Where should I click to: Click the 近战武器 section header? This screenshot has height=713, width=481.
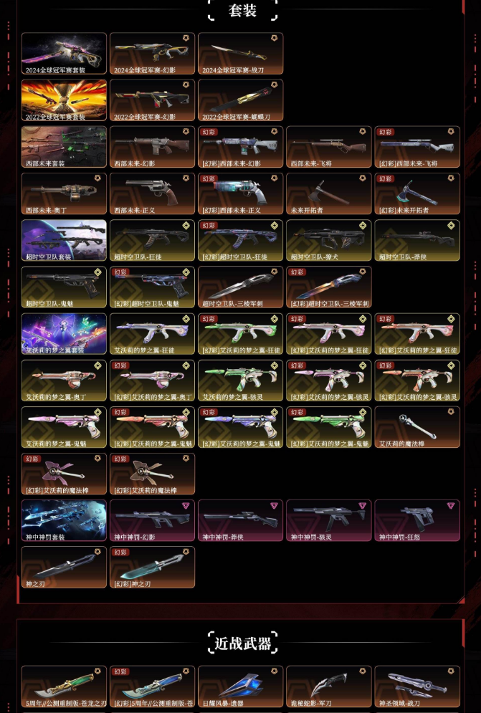tap(242, 643)
